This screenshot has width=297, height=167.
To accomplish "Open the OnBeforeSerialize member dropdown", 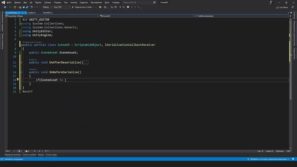I will coord(242,16).
